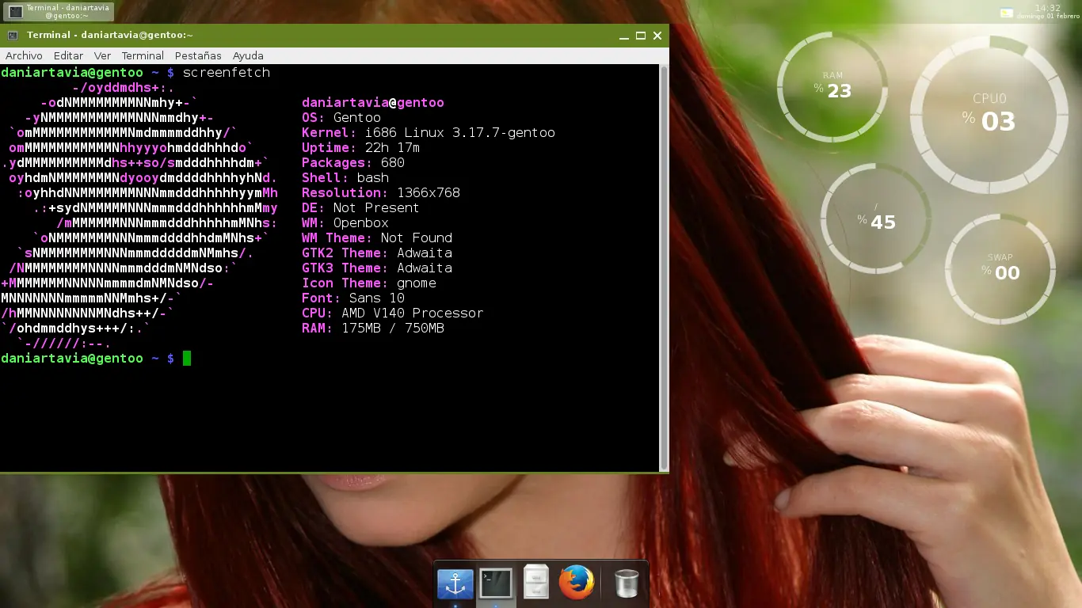Click the 'DE: Not Present' line
This screenshot has height=608, width=1082.
coord(361,207)
